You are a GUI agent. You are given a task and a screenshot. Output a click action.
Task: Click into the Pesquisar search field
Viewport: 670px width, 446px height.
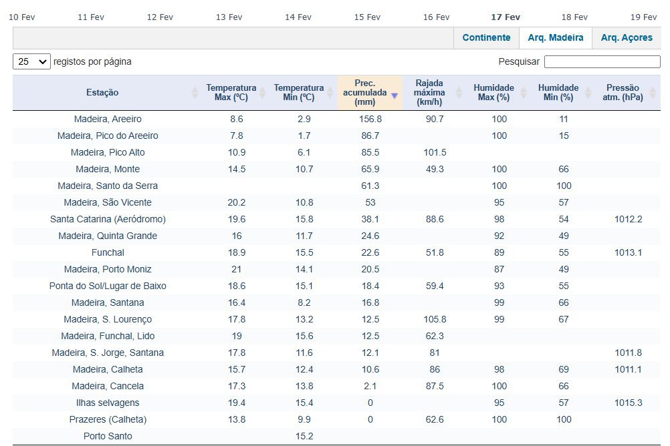coord(602,61)
